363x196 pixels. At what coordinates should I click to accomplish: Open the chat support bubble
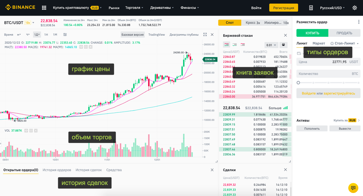[x=353, y=188]
